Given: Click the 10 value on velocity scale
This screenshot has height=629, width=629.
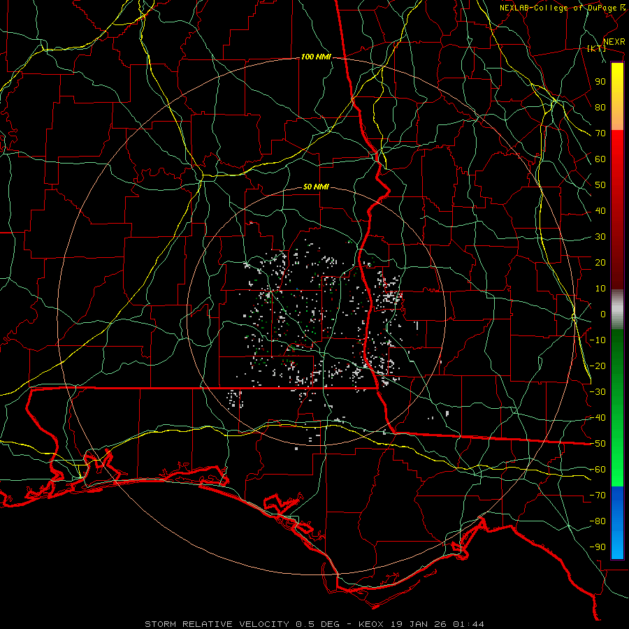Looking at the screenshot, I should (x=600, y=289).
